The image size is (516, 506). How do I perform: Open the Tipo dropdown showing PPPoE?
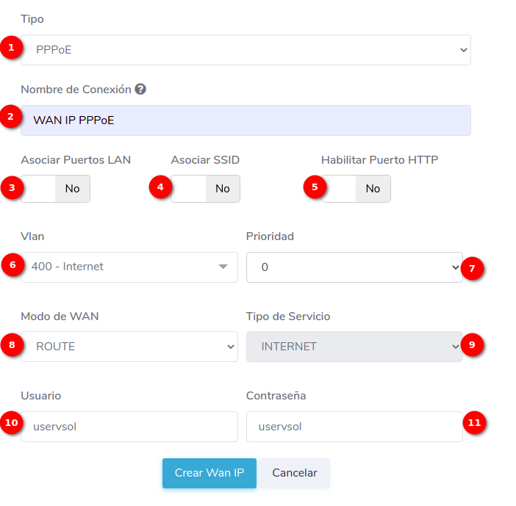point(246,50)
